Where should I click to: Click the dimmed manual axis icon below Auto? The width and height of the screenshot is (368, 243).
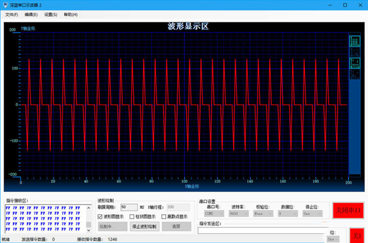tap(355, 74)
